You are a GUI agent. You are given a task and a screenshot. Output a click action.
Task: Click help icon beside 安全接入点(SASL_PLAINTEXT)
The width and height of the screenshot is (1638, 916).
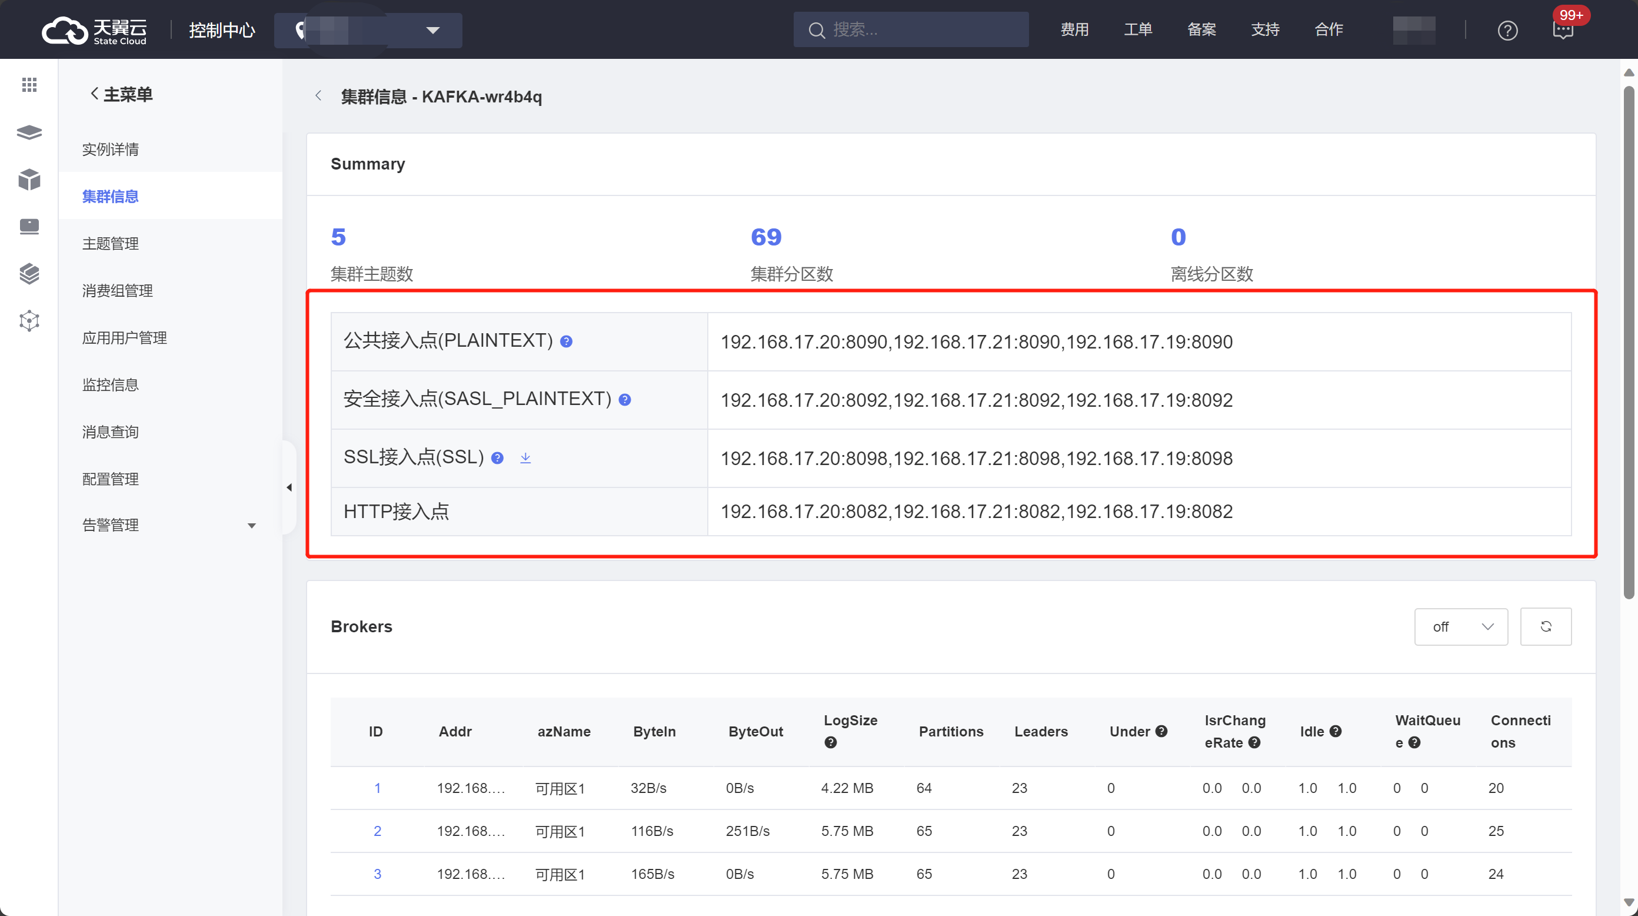tap(624, 400)
